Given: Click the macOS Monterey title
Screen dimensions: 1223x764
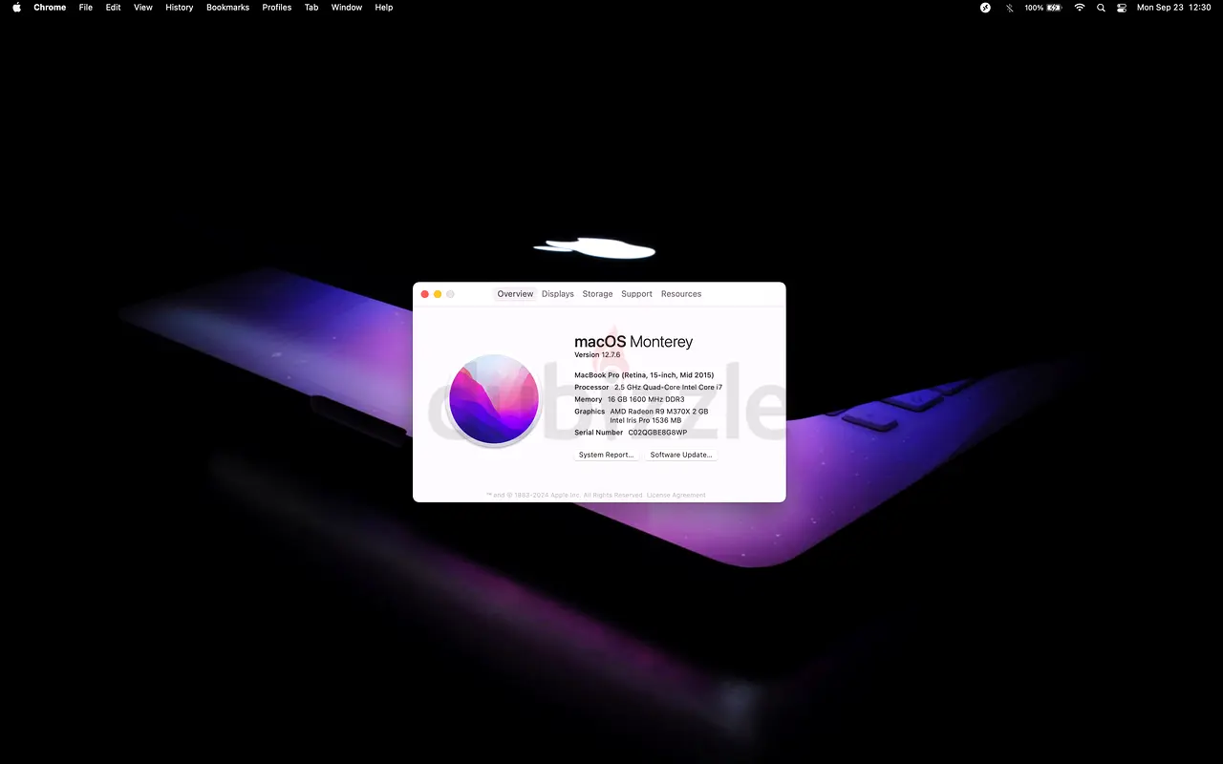Looking at the screenshot, I should 633,342.
